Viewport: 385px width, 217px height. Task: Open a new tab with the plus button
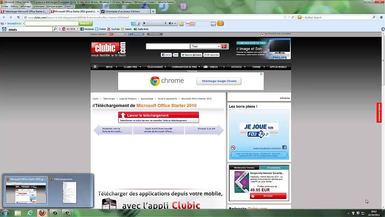(x=153, y=11)
